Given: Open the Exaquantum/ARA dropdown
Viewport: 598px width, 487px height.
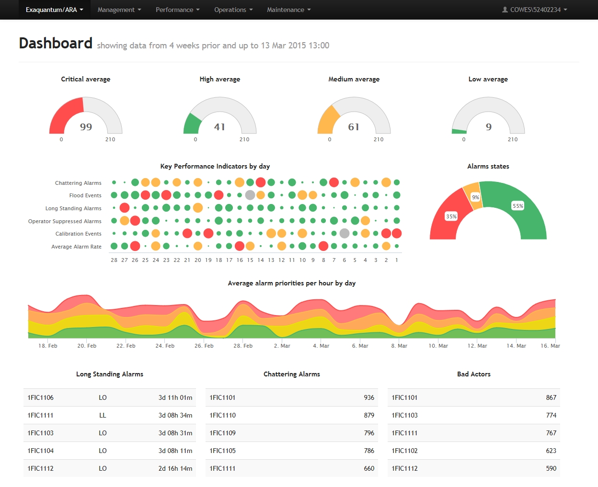Looking at the screenshot, I should tap(54, 10).
